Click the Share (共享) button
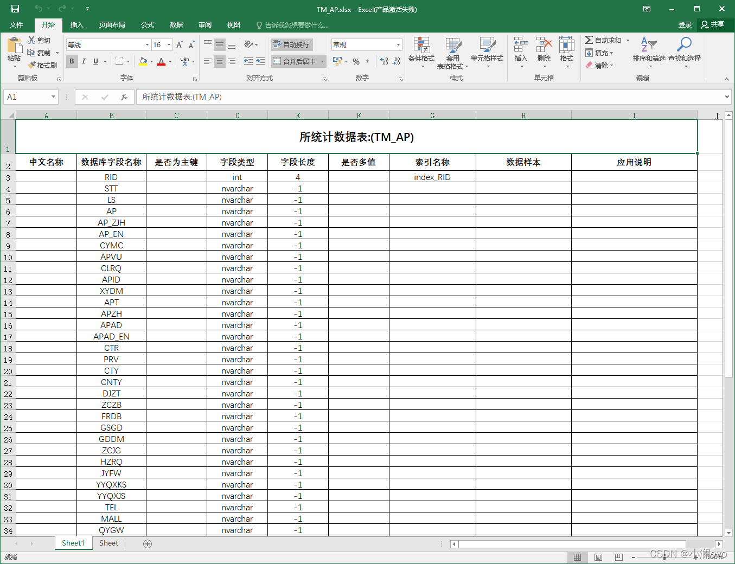The image size is (735, 564). (x=713, y=24)
